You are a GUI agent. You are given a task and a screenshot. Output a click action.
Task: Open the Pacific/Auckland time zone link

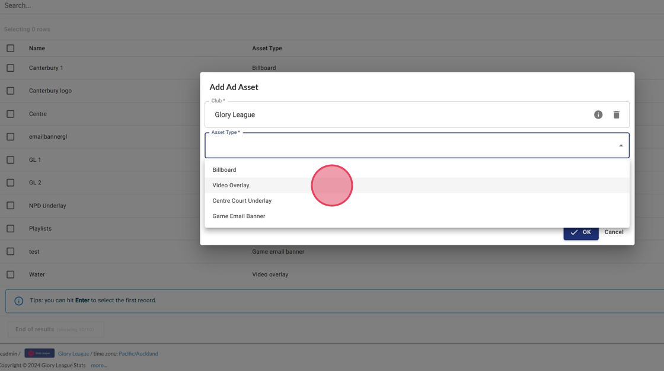[x=138, y=354]
